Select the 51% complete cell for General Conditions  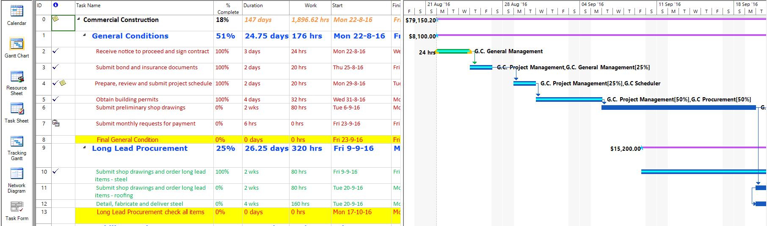pyautogui.click(x=226, y=36)
